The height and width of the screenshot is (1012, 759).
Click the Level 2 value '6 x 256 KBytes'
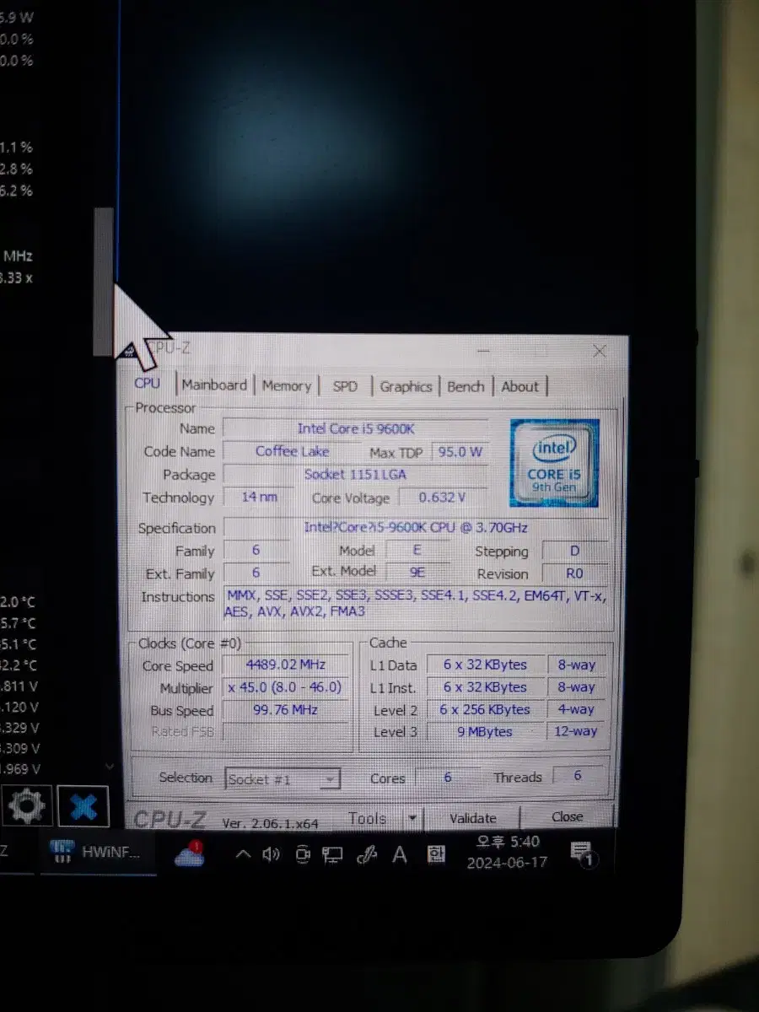[485, 710]
